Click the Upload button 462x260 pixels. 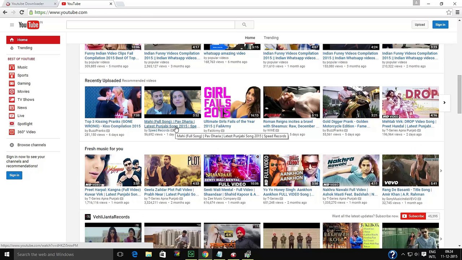point(420,25)
